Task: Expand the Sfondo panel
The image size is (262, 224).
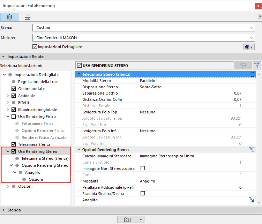Action: [x=3, y=210]
